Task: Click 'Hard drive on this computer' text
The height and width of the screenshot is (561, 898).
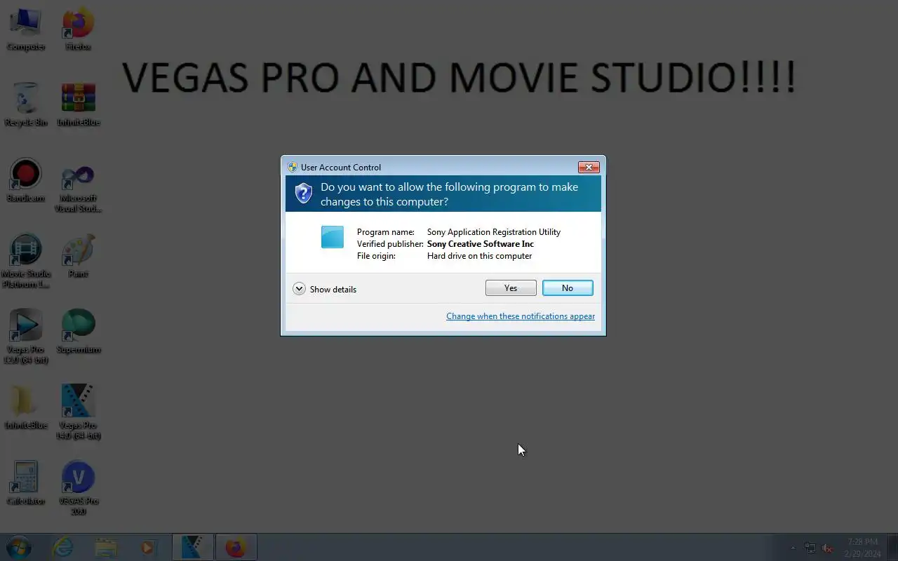Action: pyautogui.click(x=479, y=256)
